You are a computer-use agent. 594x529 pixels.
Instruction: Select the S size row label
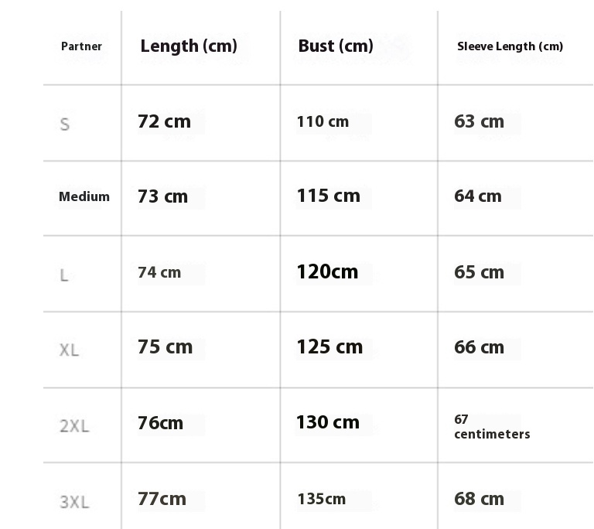tap(65, 124)
